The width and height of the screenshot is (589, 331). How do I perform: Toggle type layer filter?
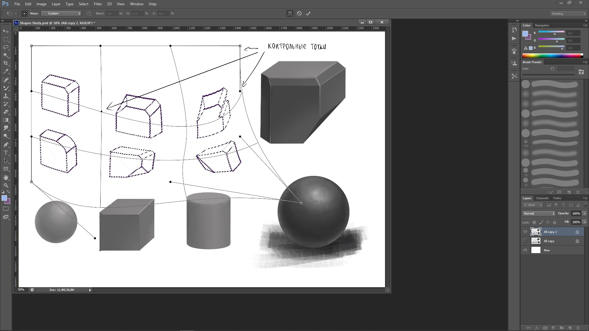(x=564, y=205)
